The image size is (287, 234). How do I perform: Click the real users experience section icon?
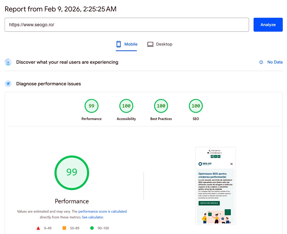tap(8, 62)
